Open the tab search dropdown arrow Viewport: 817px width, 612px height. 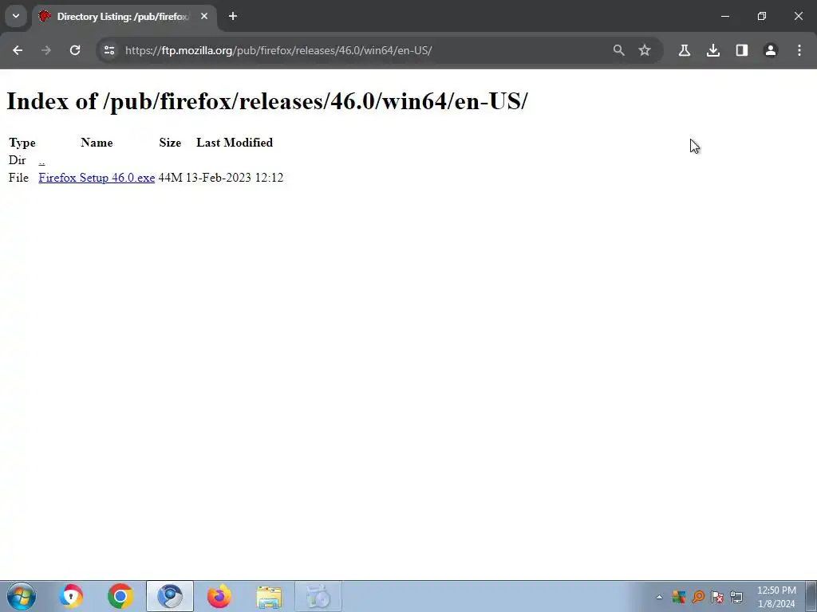(x=16, y=16)
